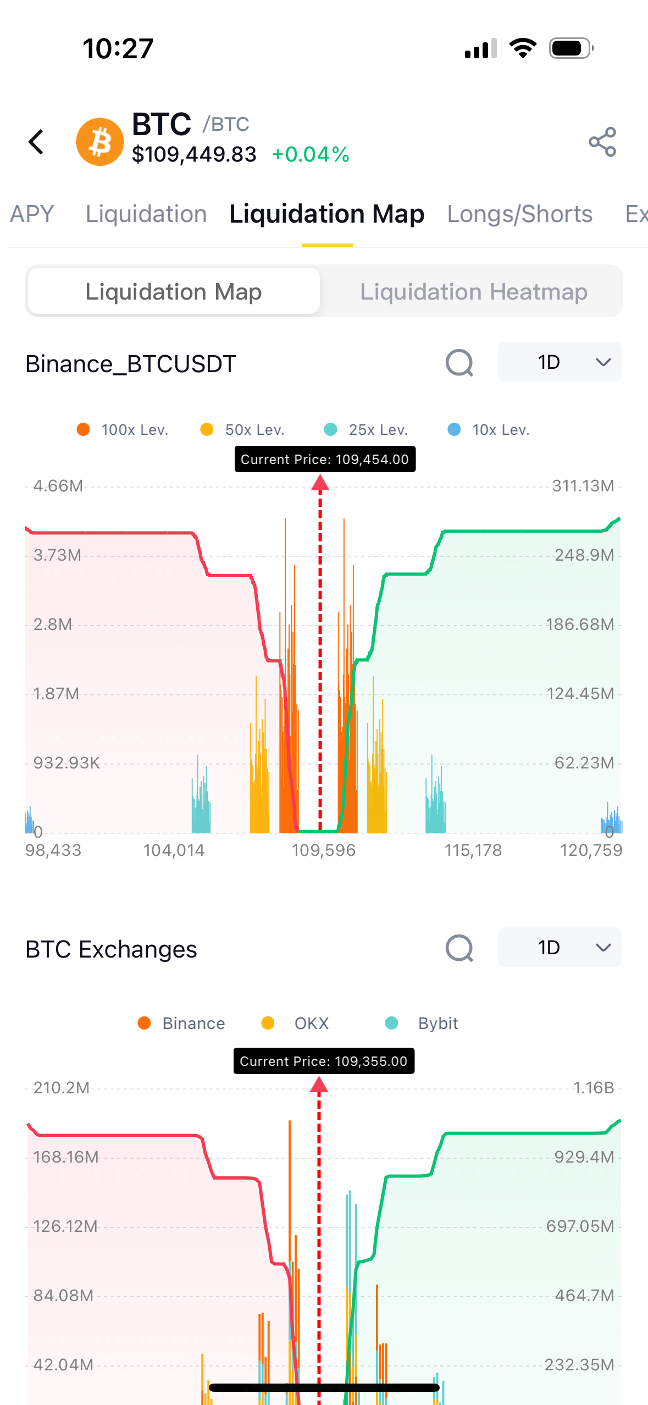Screen dimensions: 648x1405
Task: Toggle the 25x Lev. legend series
Action: click(x=366, y=430)
